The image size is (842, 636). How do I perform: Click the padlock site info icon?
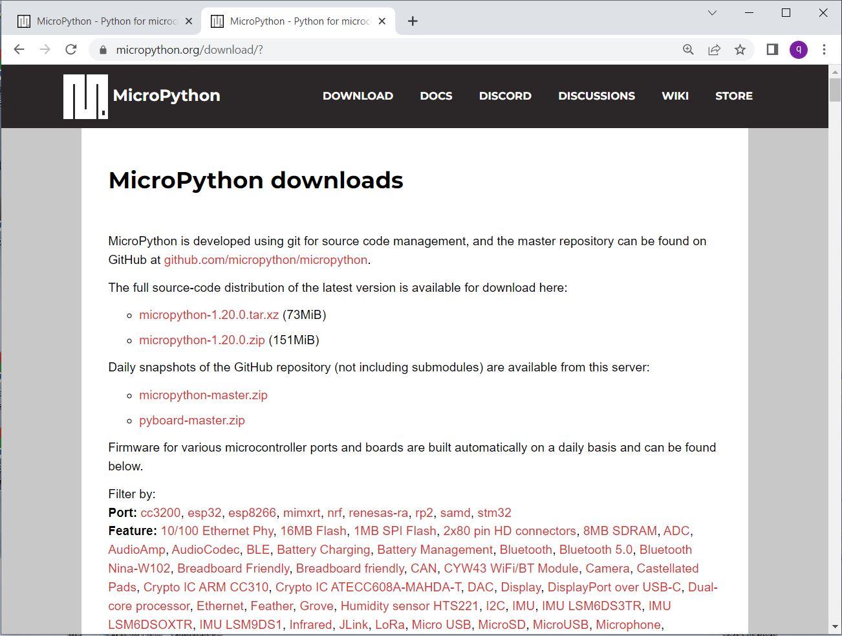(x=102, y=50)
